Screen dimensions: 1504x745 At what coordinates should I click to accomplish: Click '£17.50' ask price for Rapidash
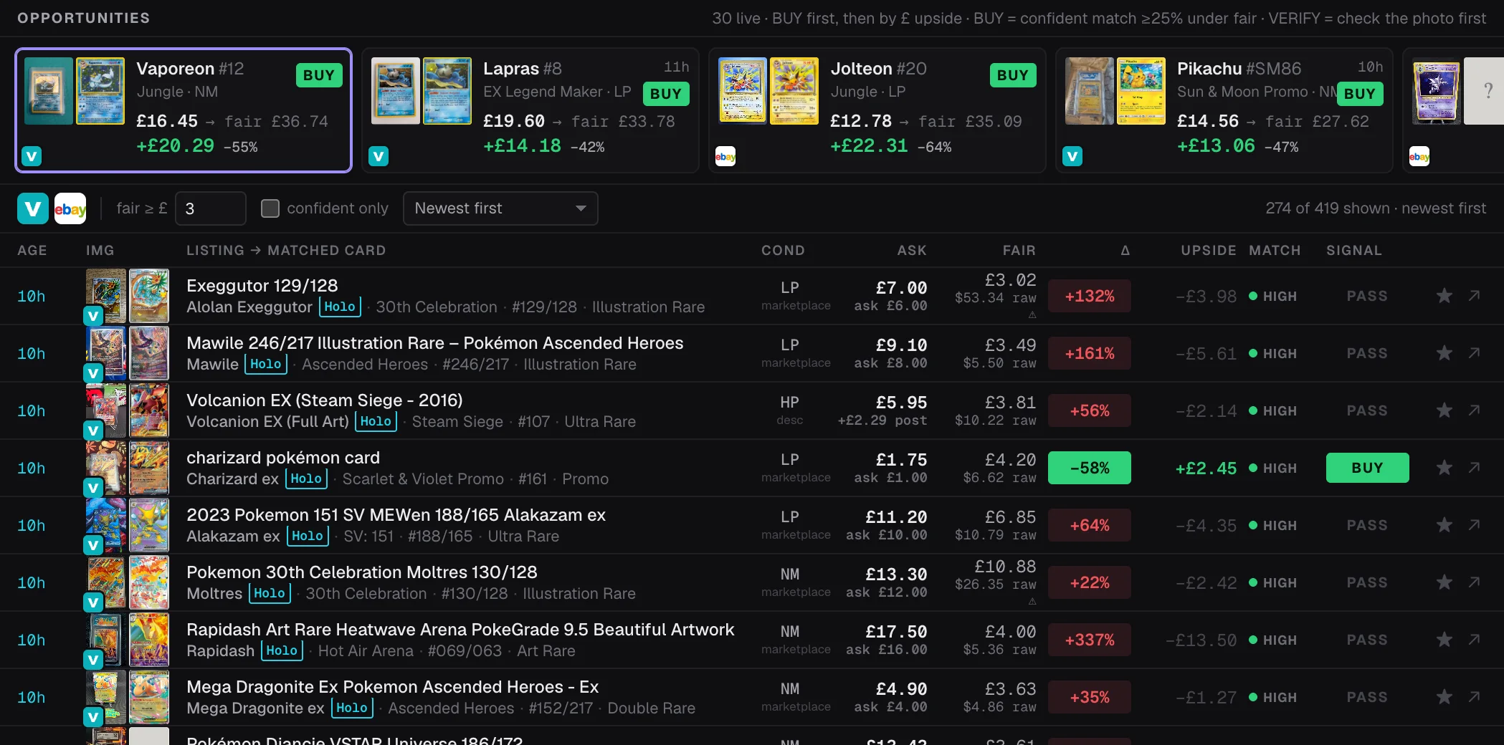(896, 632)
